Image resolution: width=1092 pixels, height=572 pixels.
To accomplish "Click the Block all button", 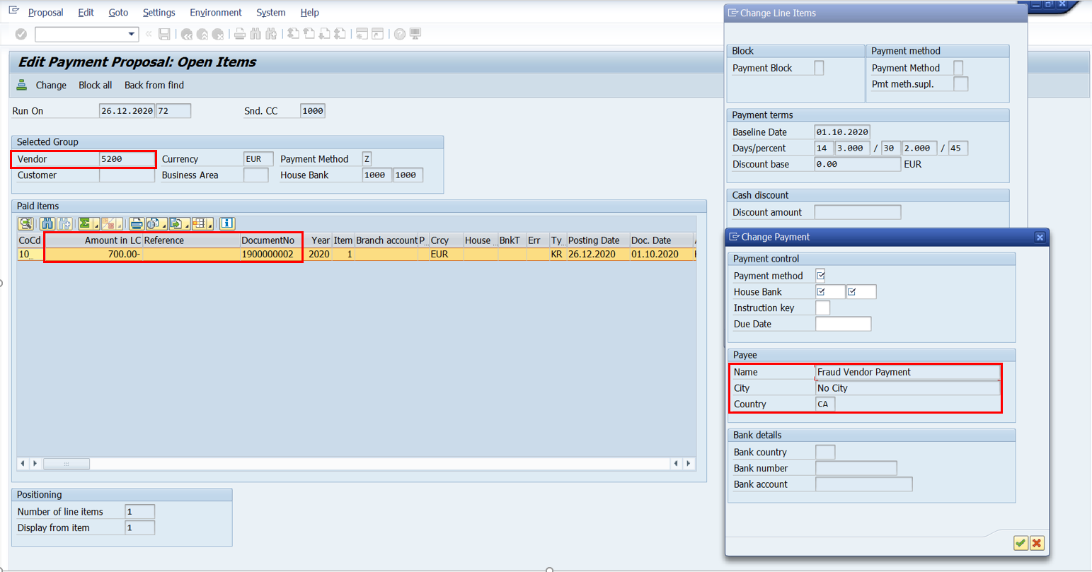I will [x=96, y=85].
